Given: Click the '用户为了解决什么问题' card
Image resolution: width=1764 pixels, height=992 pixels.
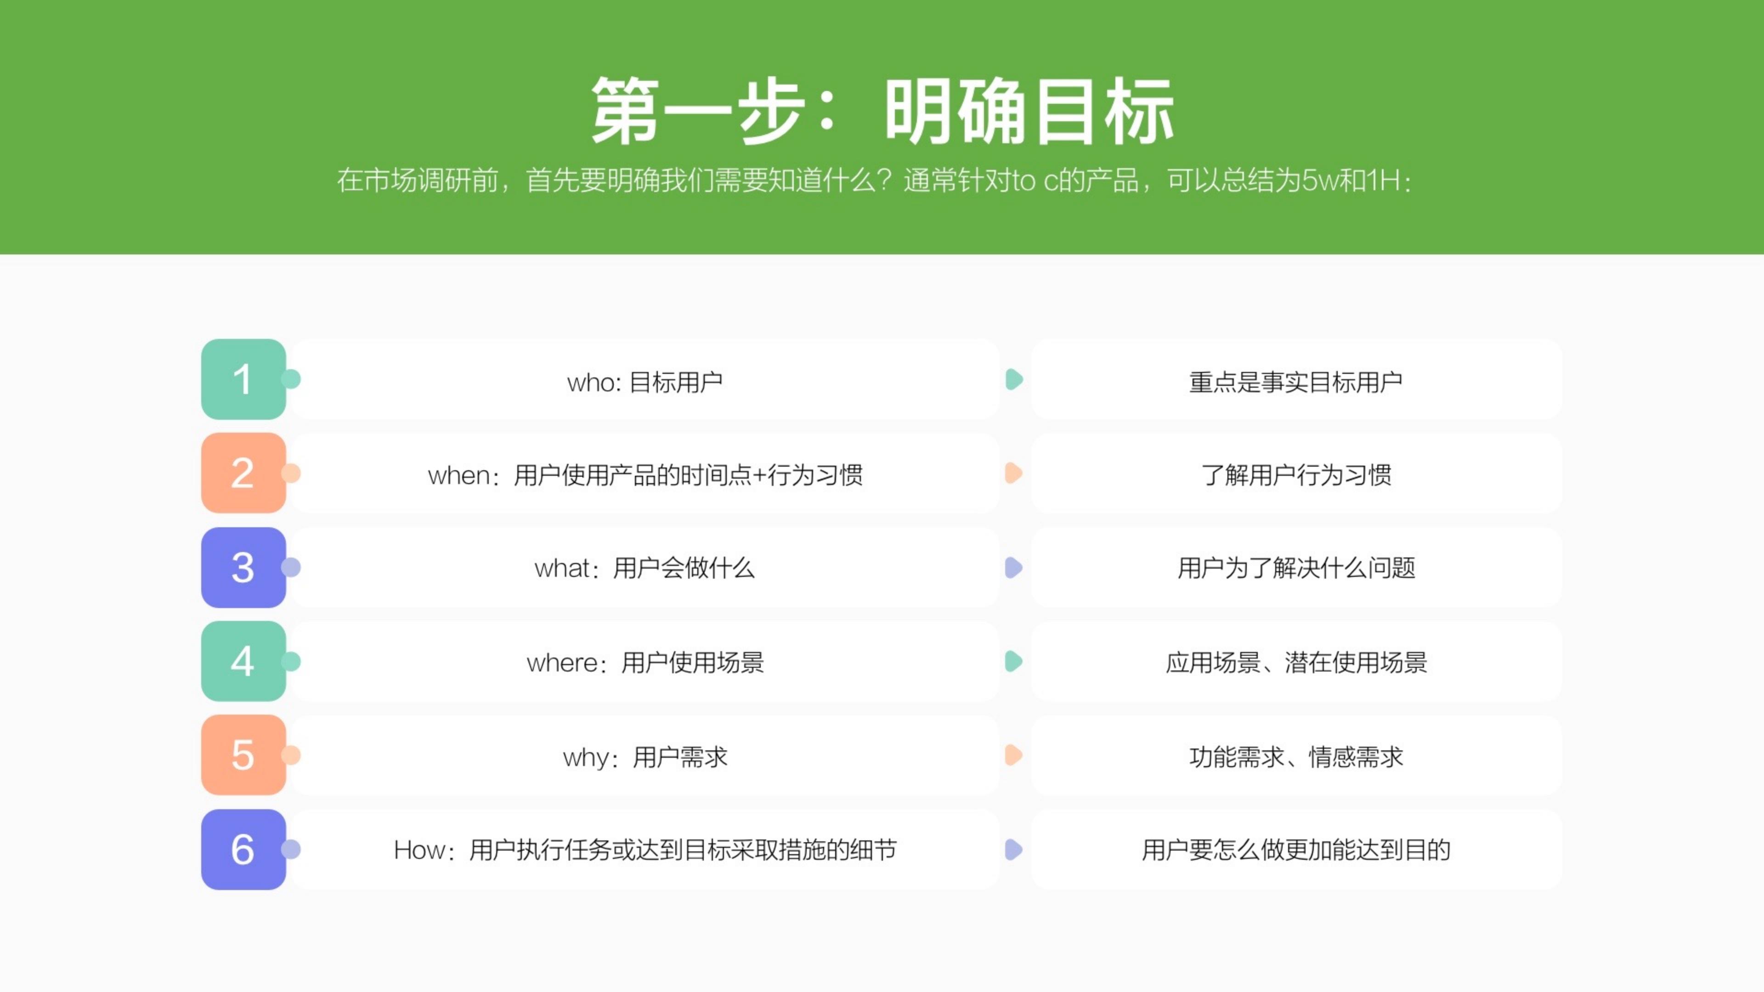Looking at the screenshot, I should coord(1296,568).
